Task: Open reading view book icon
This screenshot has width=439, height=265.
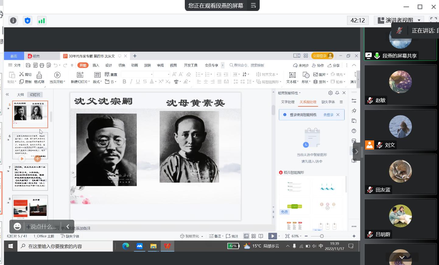Action: pos(261,236)
